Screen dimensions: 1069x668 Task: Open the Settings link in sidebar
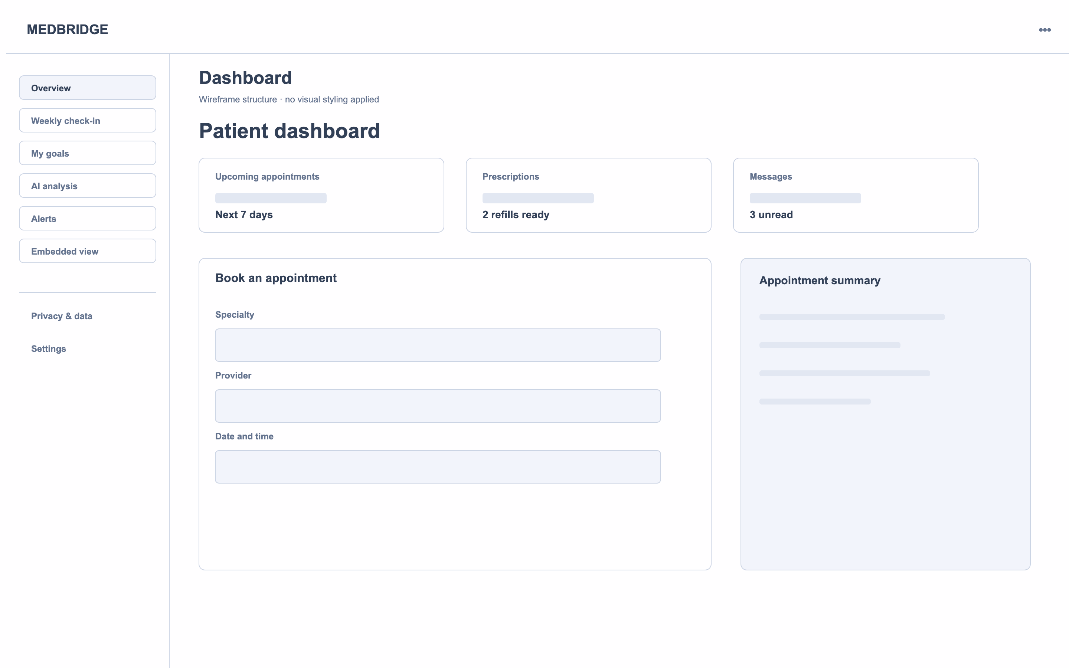[49, 348]
